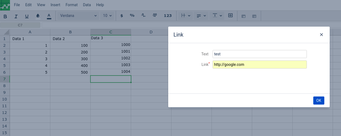Click the Link URL input field
Screen dimensions: 341x136
pyautogui.click(x=259, y=65)
